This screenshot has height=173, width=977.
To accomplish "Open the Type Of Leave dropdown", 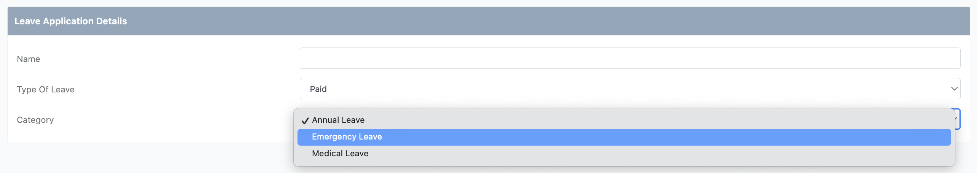I will coord(630,89).
